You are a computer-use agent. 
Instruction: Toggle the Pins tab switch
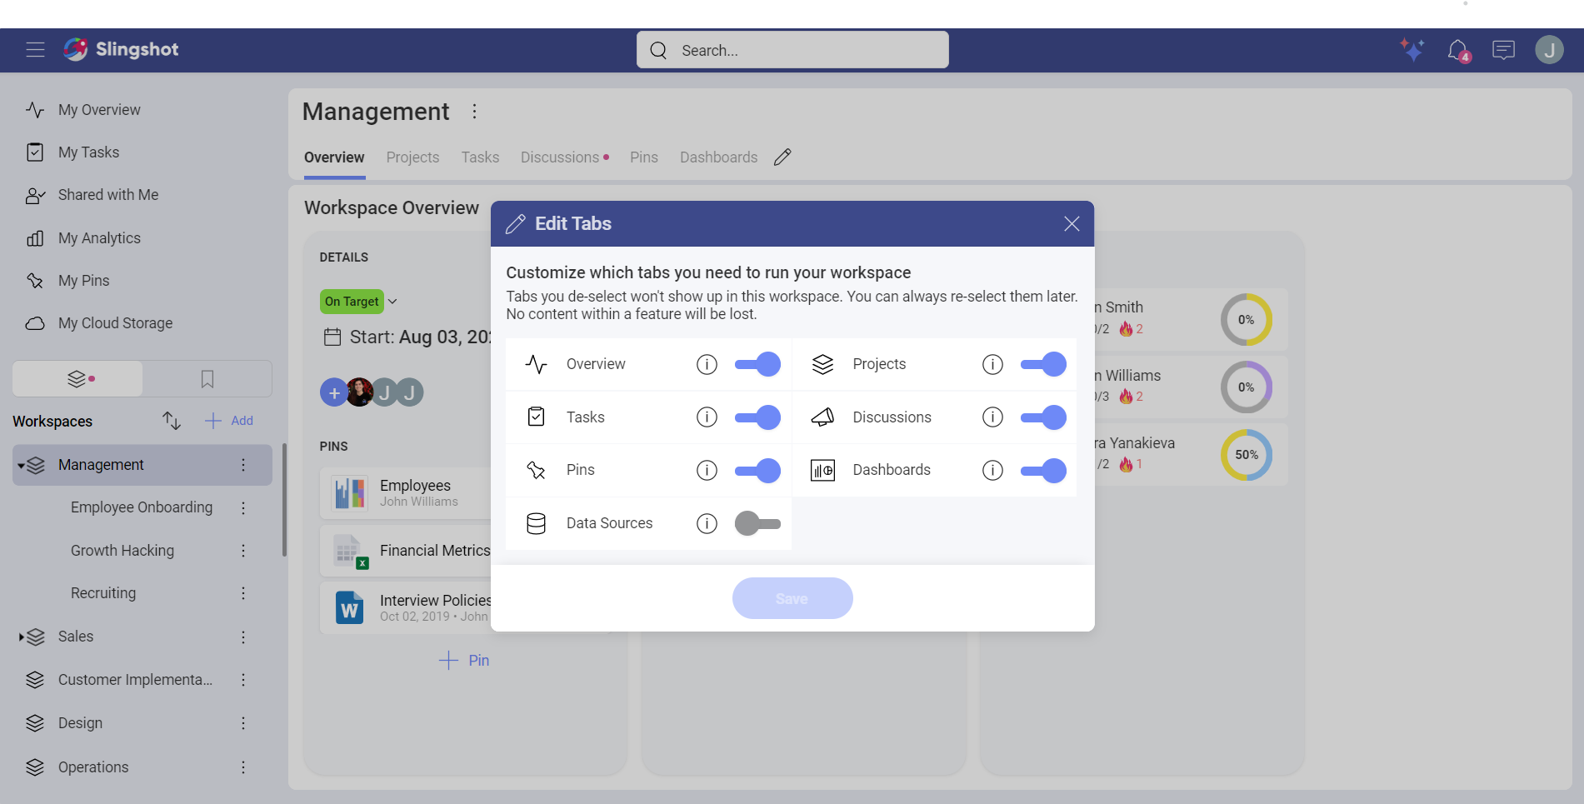point(757,470)
